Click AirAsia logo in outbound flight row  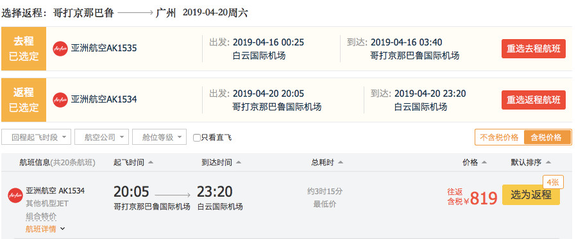60,49
